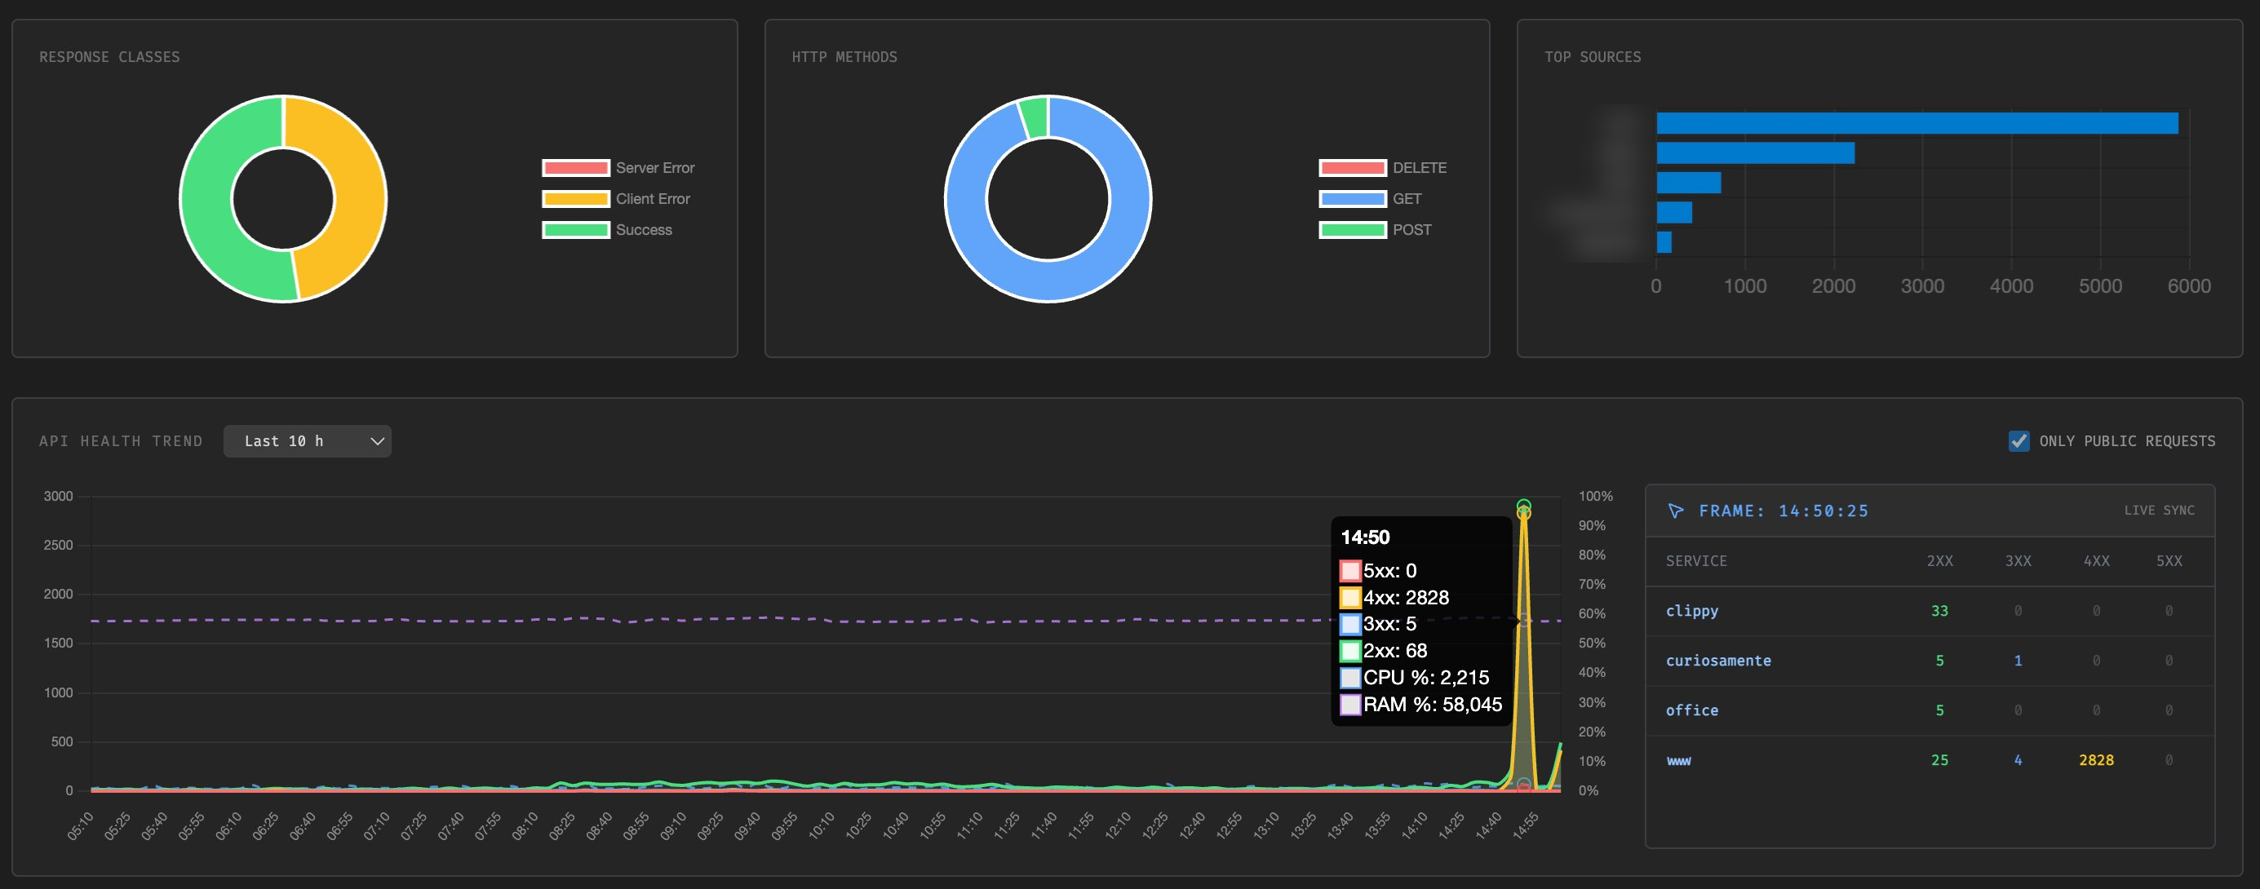Click the Client Error legend label

[653, 199]
